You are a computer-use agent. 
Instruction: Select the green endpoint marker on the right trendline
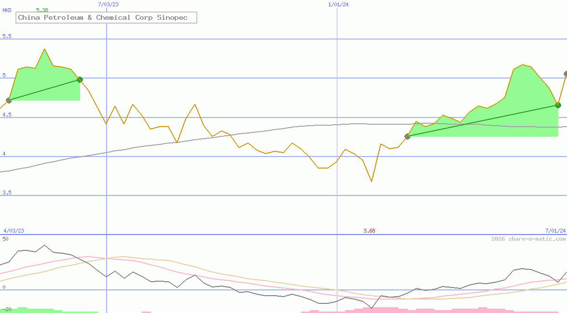click(x=558, y=105)
